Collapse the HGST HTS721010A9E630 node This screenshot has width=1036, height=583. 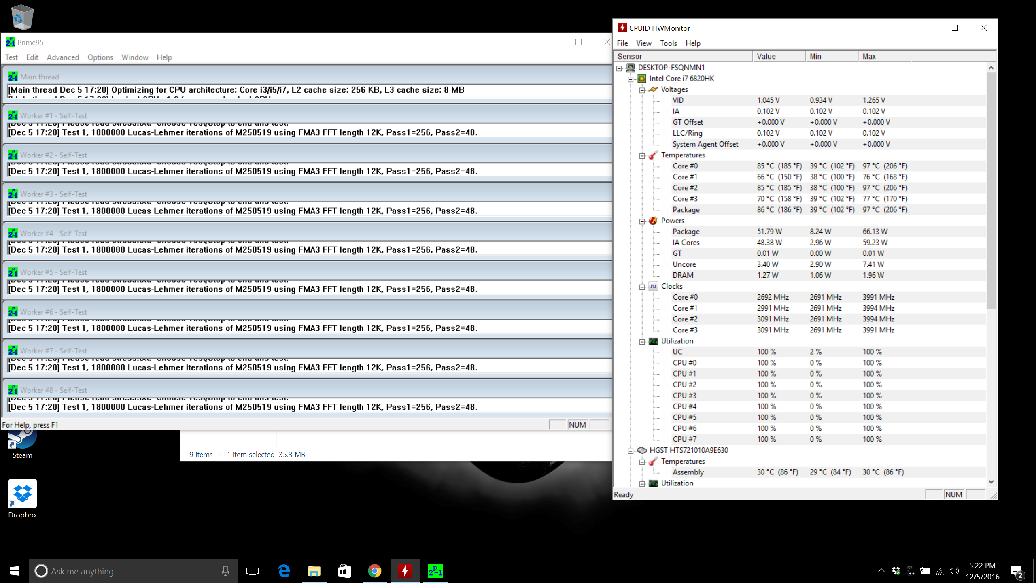coord(631,451)
